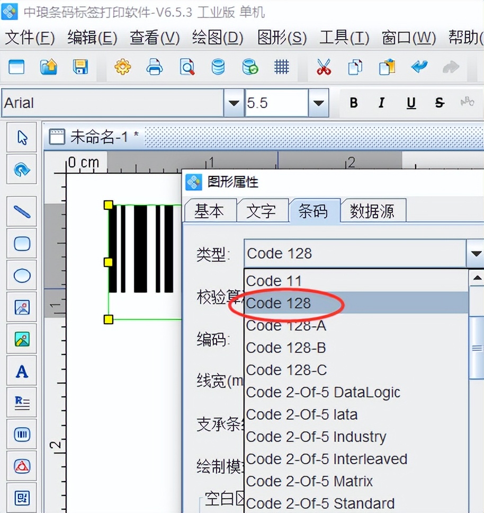This screenshot has height=513, width=484.
Task: Choose the rounded rectangle tool
Action: tap(21, 243)
